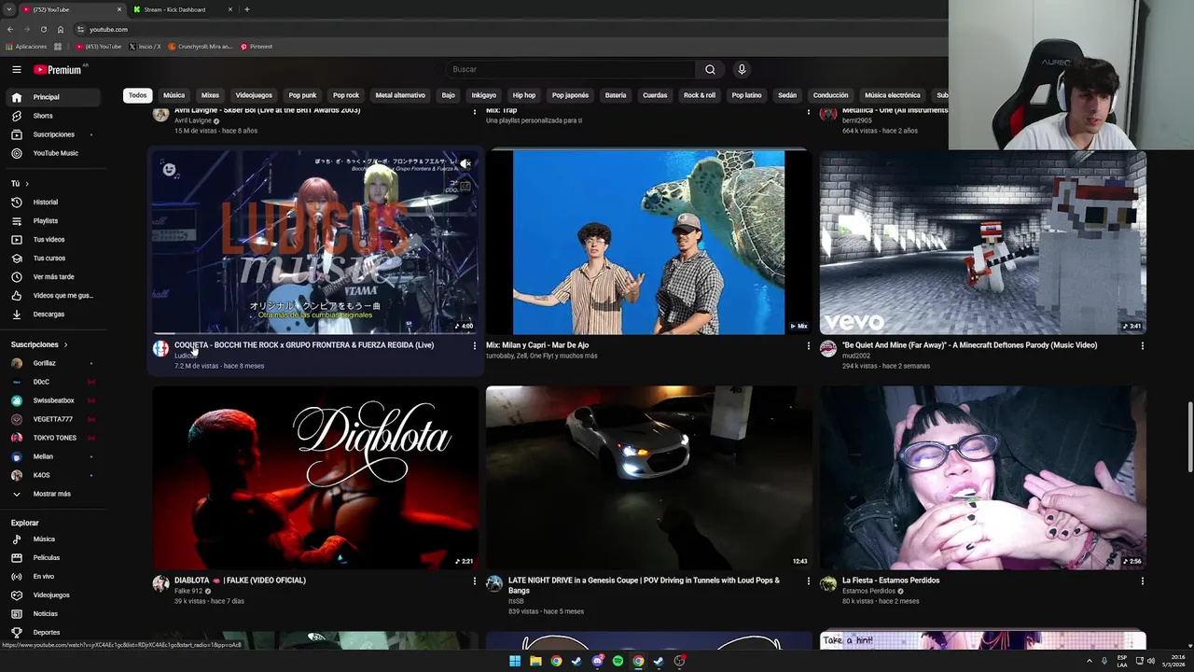
Task: Select the Mixes filter chip
Action: [x=210, y=95]
